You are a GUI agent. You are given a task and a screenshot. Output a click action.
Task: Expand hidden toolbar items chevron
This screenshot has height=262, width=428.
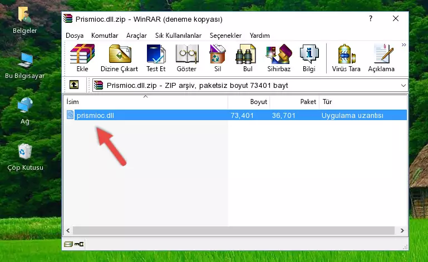click(x=404, y=45)
